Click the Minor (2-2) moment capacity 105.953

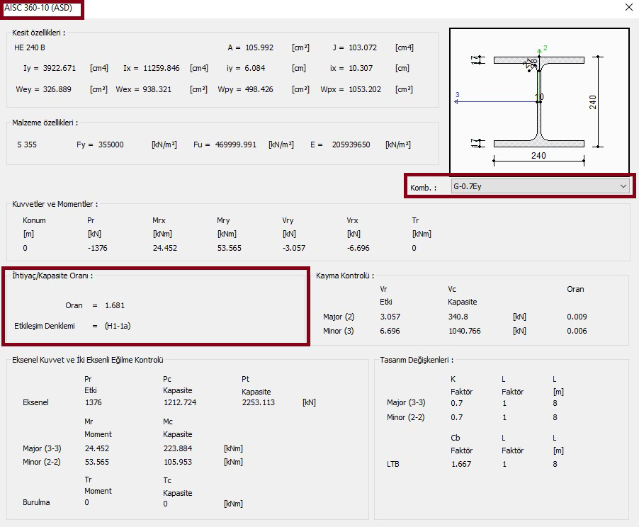(x=178, y=462)
